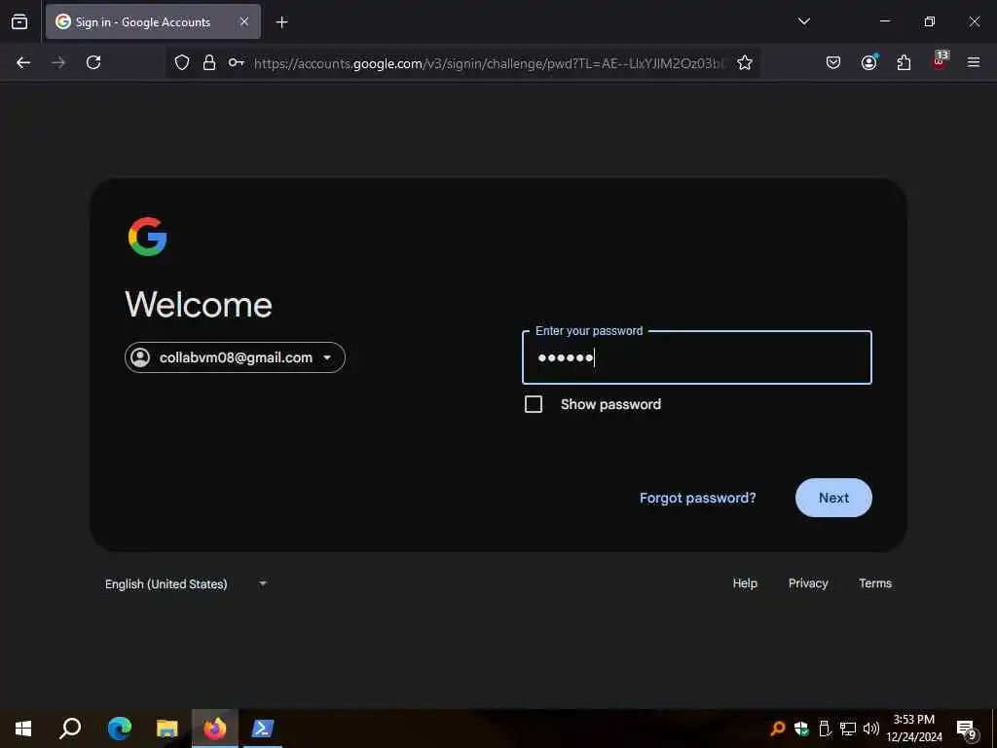Expand the list all tabs chevron
This screenshot has width=997, height=748.
coord(803,21)
